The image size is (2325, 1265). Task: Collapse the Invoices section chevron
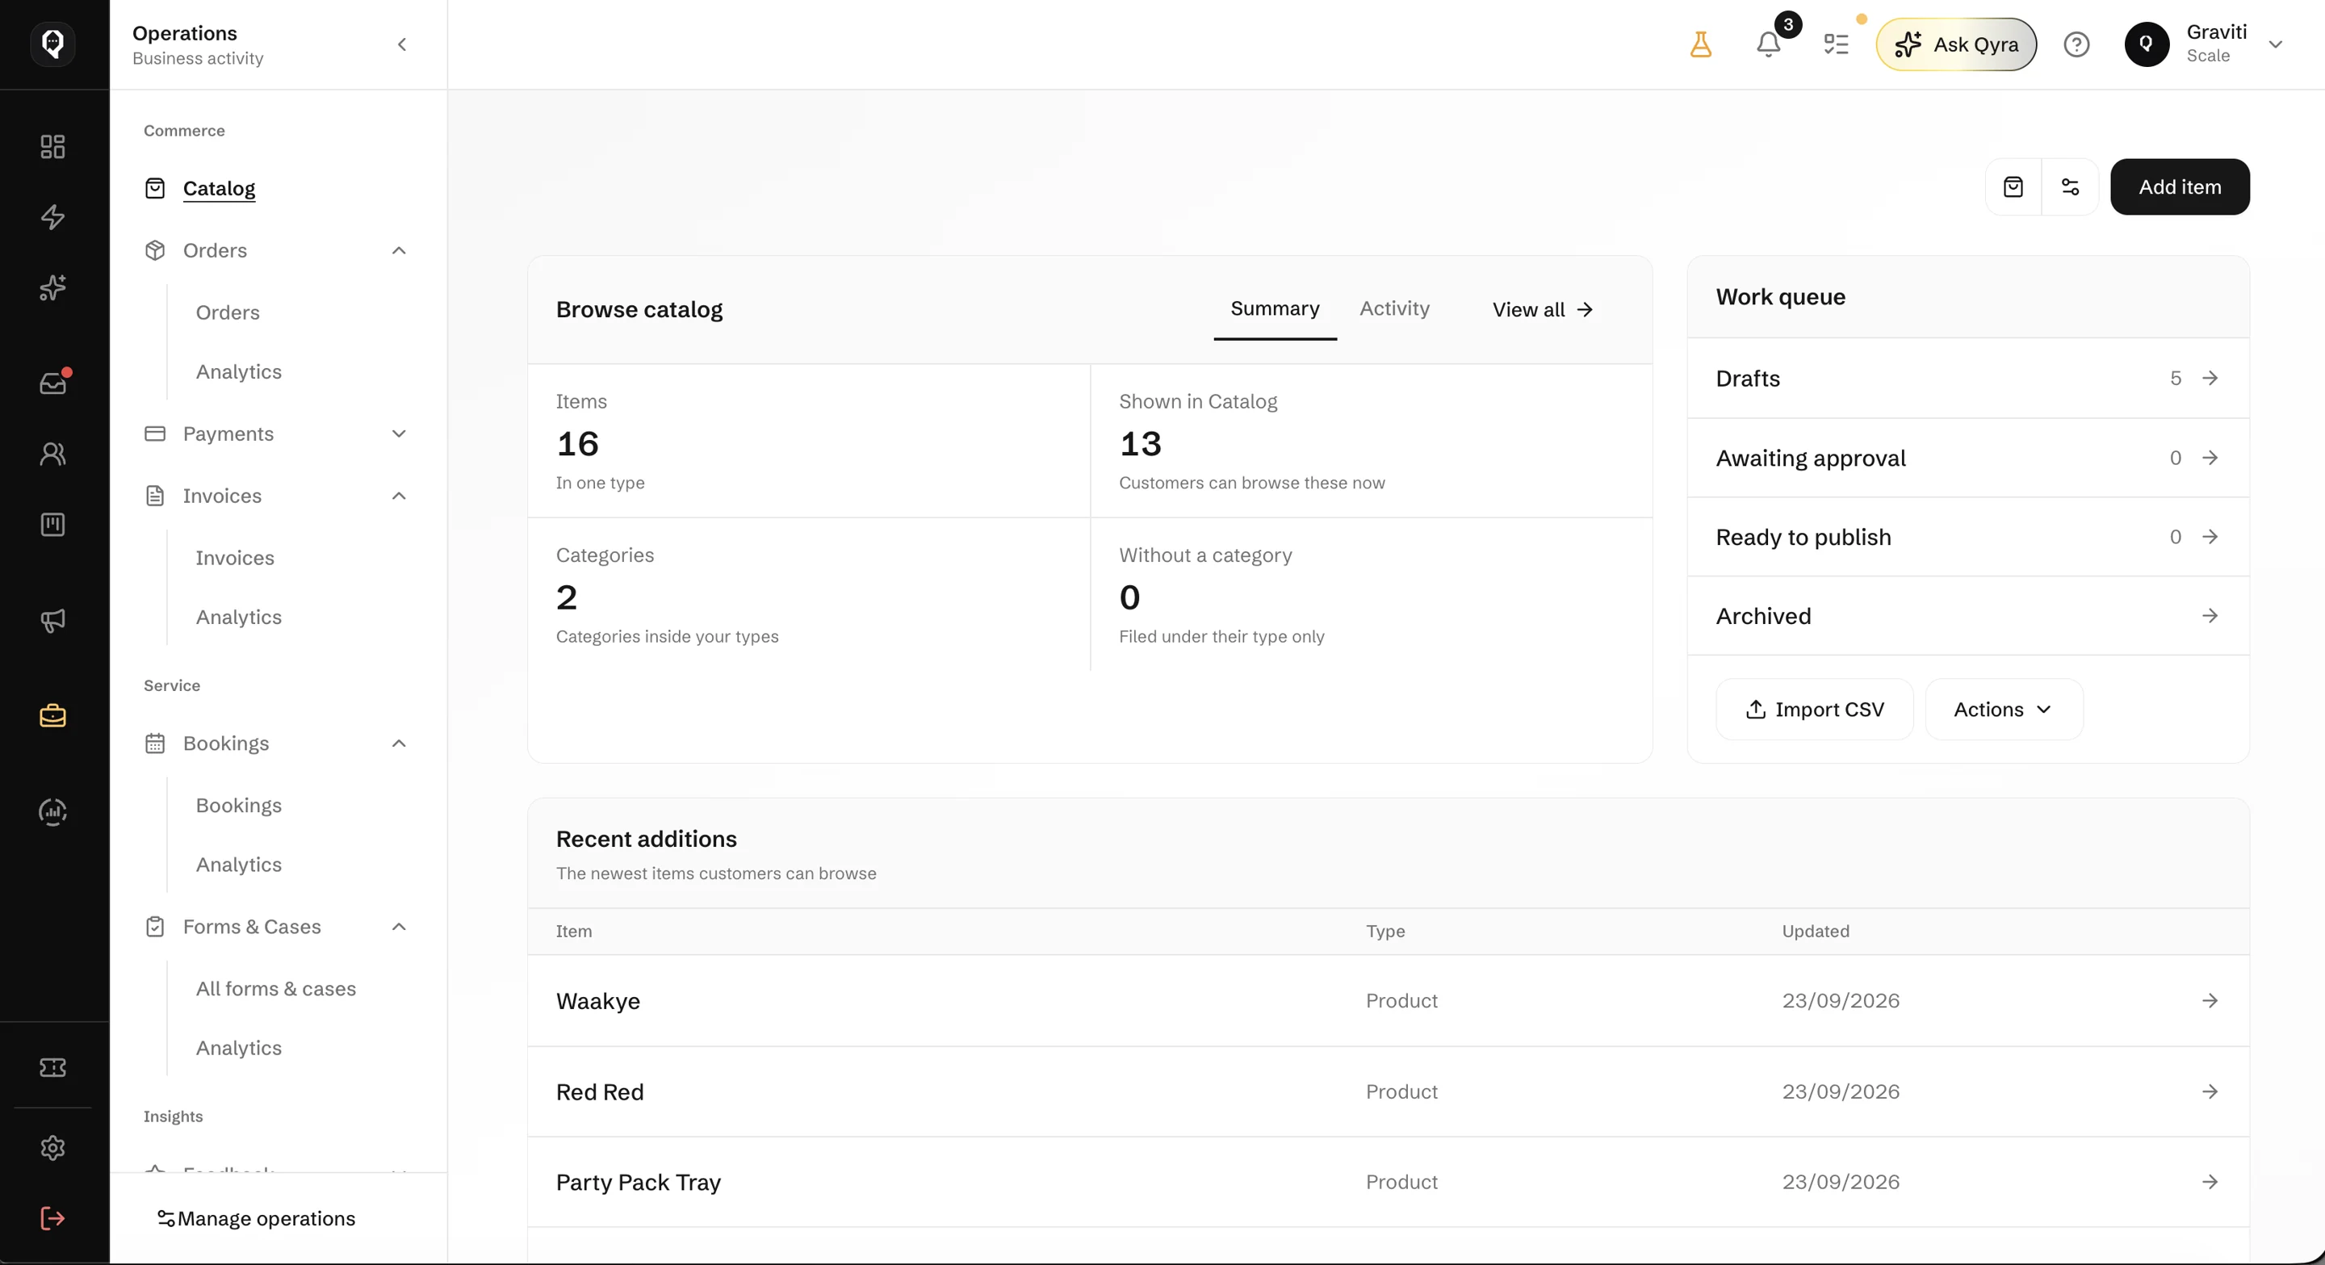pos(399,496)
